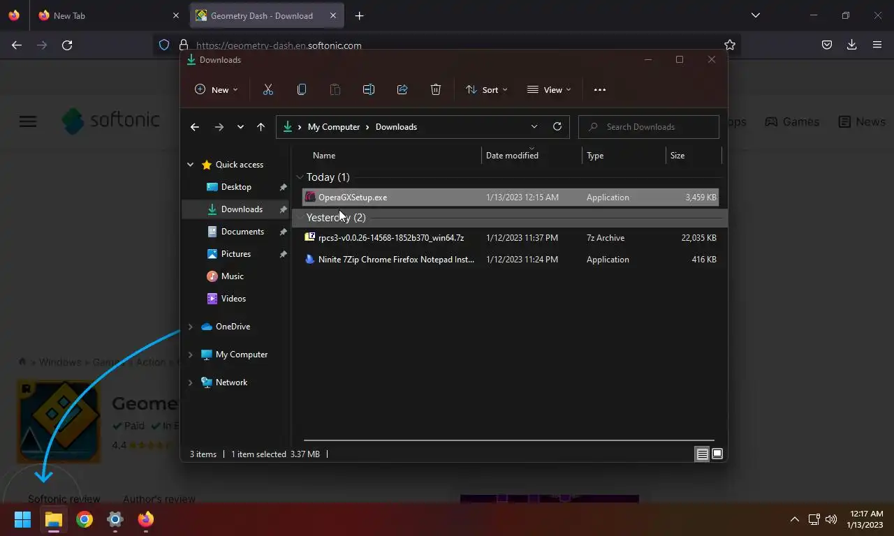Screen dimensions: 894x536
Task: Go forward in File Explorer navigation
Action: click(219, 126)
